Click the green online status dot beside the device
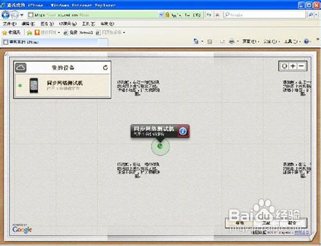 (20, 85)
